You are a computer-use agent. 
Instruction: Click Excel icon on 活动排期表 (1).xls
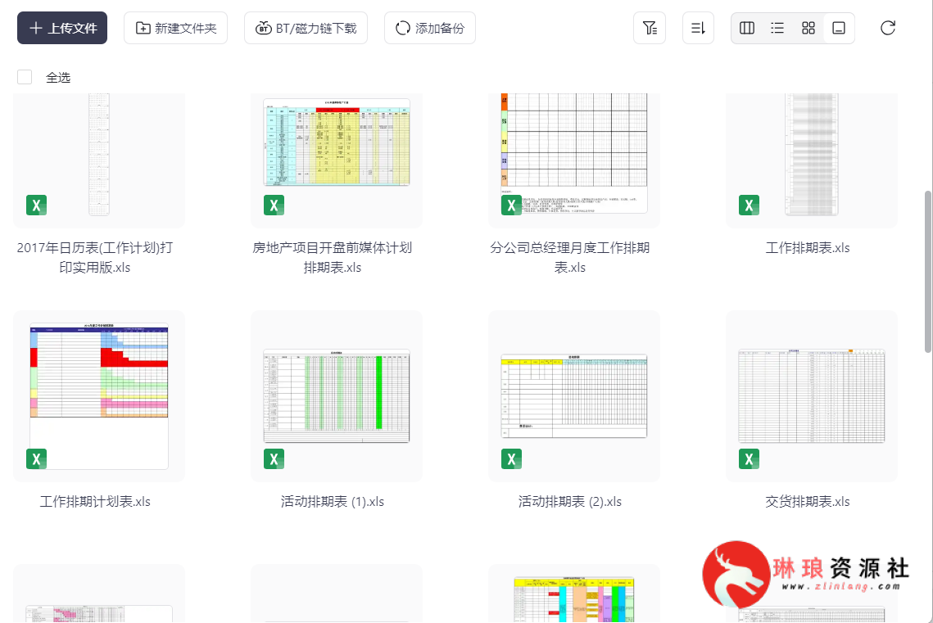(x=274, y=459)
